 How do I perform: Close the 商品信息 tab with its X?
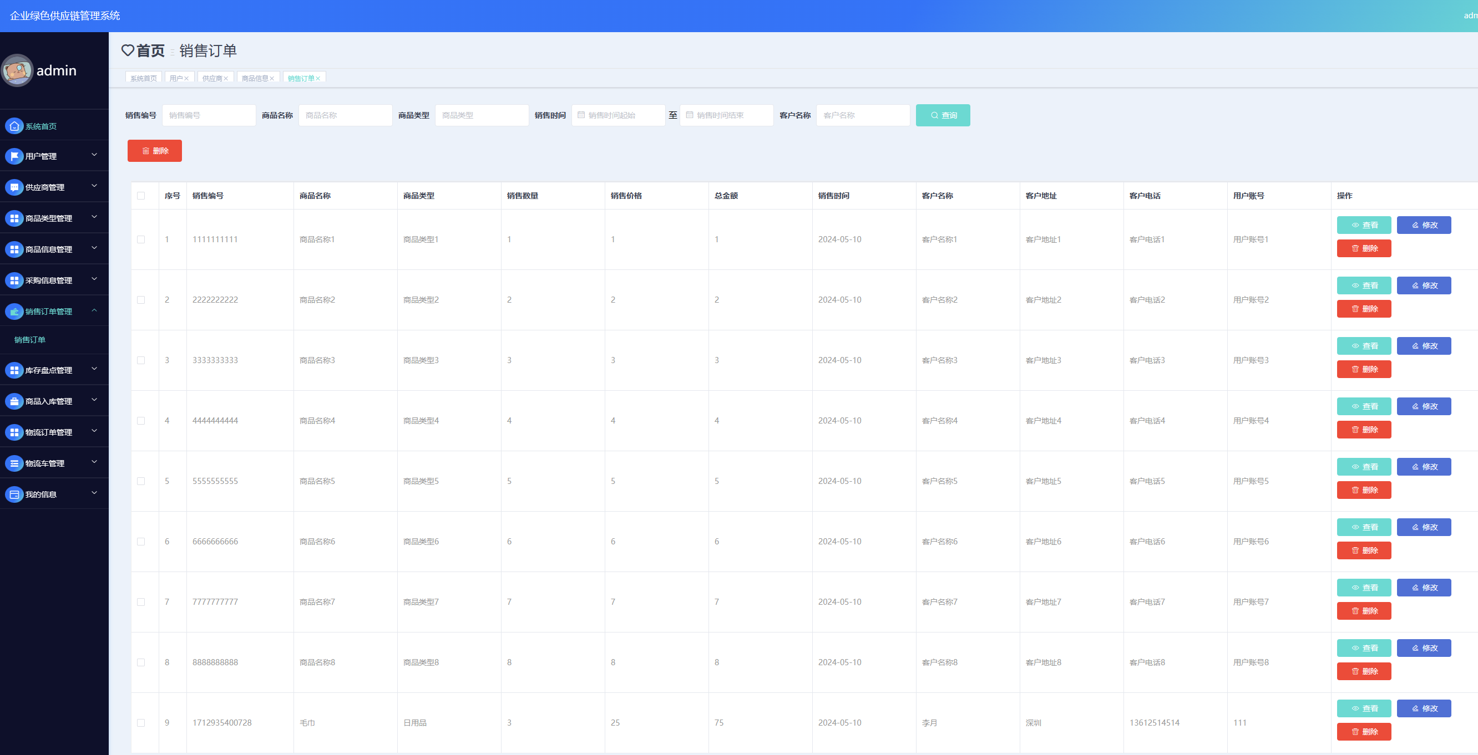tap(272, 79)
